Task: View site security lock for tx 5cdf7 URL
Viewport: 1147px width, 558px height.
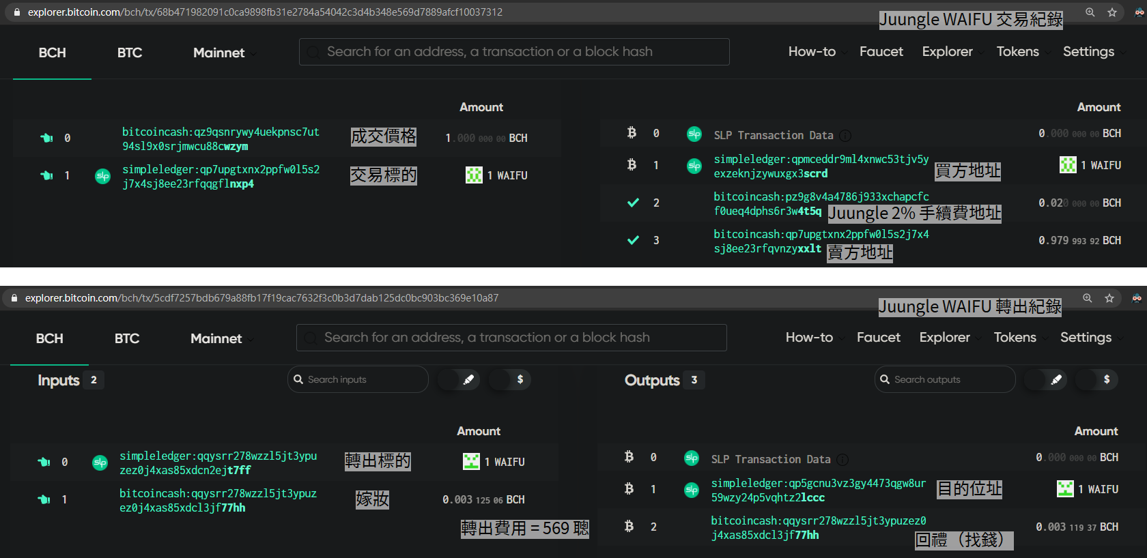Action: click(14, 298)
